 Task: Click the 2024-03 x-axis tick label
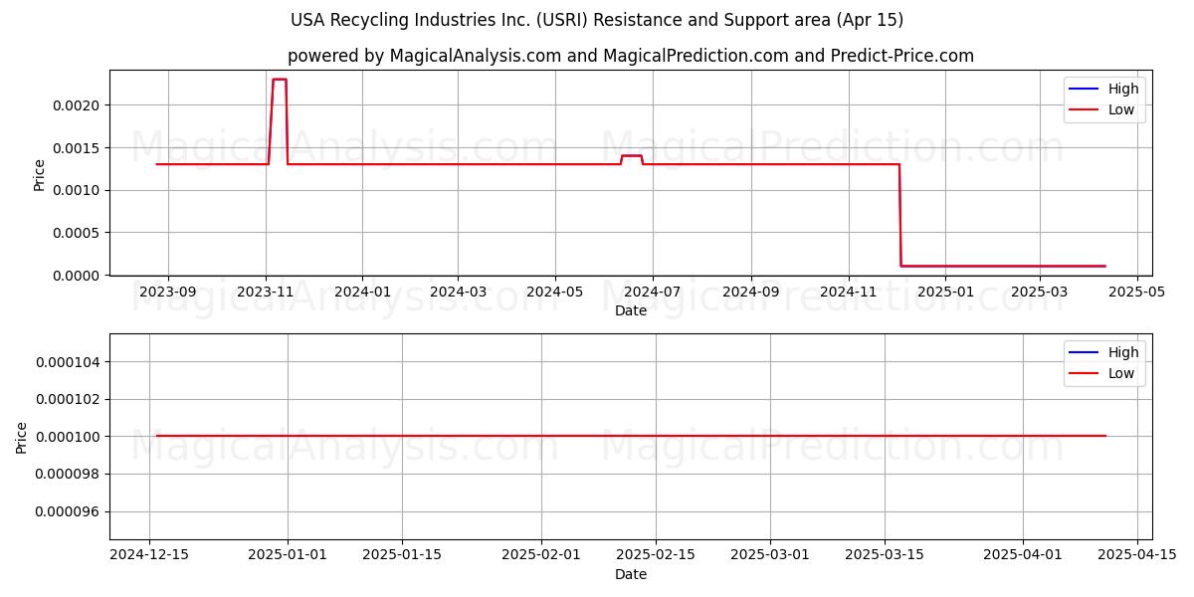pyautogui.click(x=458, y=293)
